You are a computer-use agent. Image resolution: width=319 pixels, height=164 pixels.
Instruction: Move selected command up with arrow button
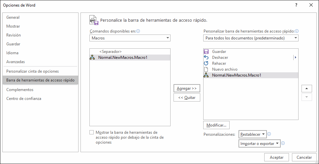[x=307, y=89]
